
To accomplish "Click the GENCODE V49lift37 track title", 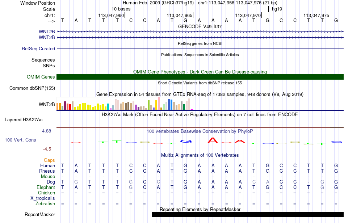I will coord(200,26).
